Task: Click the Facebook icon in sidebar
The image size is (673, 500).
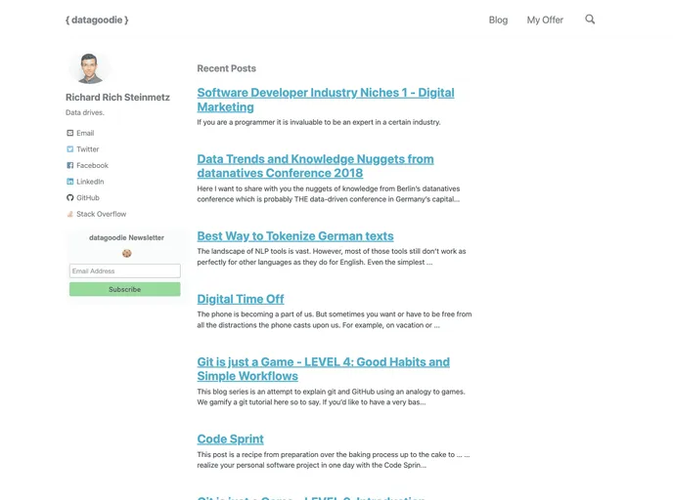Action: [x=70, y=166]
